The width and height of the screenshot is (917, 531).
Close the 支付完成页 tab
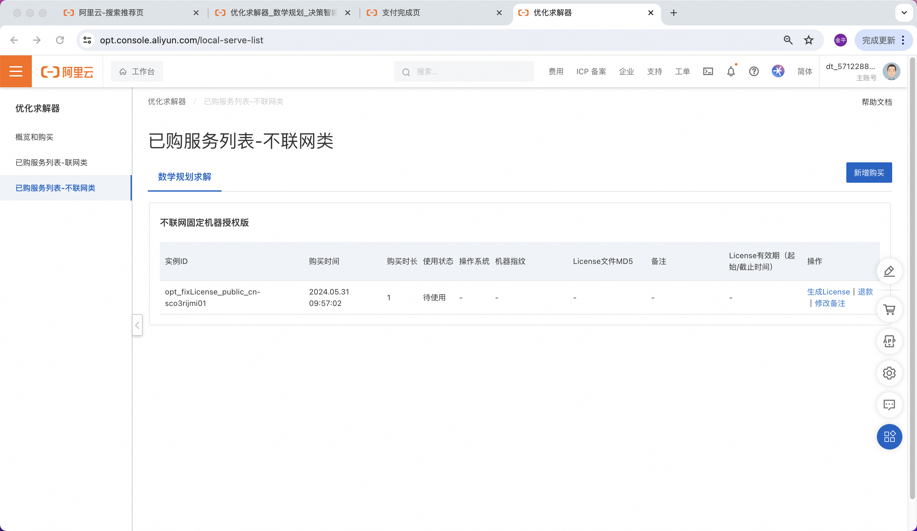pos(499,13)
